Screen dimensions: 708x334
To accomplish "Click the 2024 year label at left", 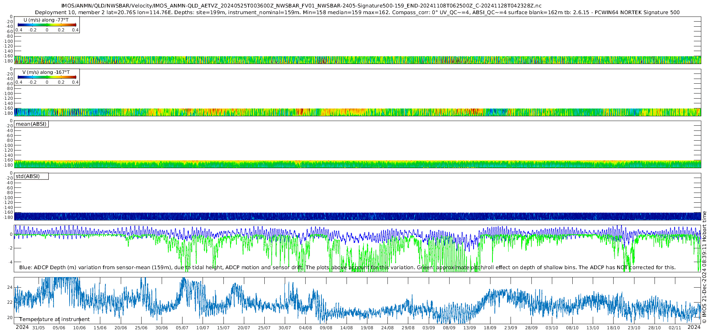I will (x=22, y=327).
